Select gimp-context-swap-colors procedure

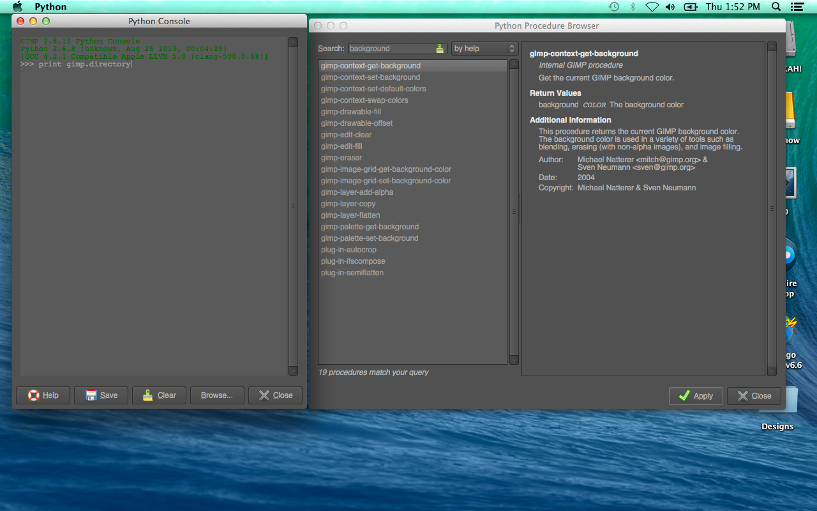click(x=412, y=100)
